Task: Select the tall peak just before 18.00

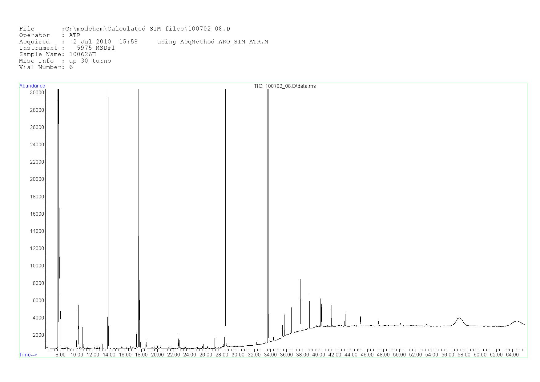Action: pos(139,185)
